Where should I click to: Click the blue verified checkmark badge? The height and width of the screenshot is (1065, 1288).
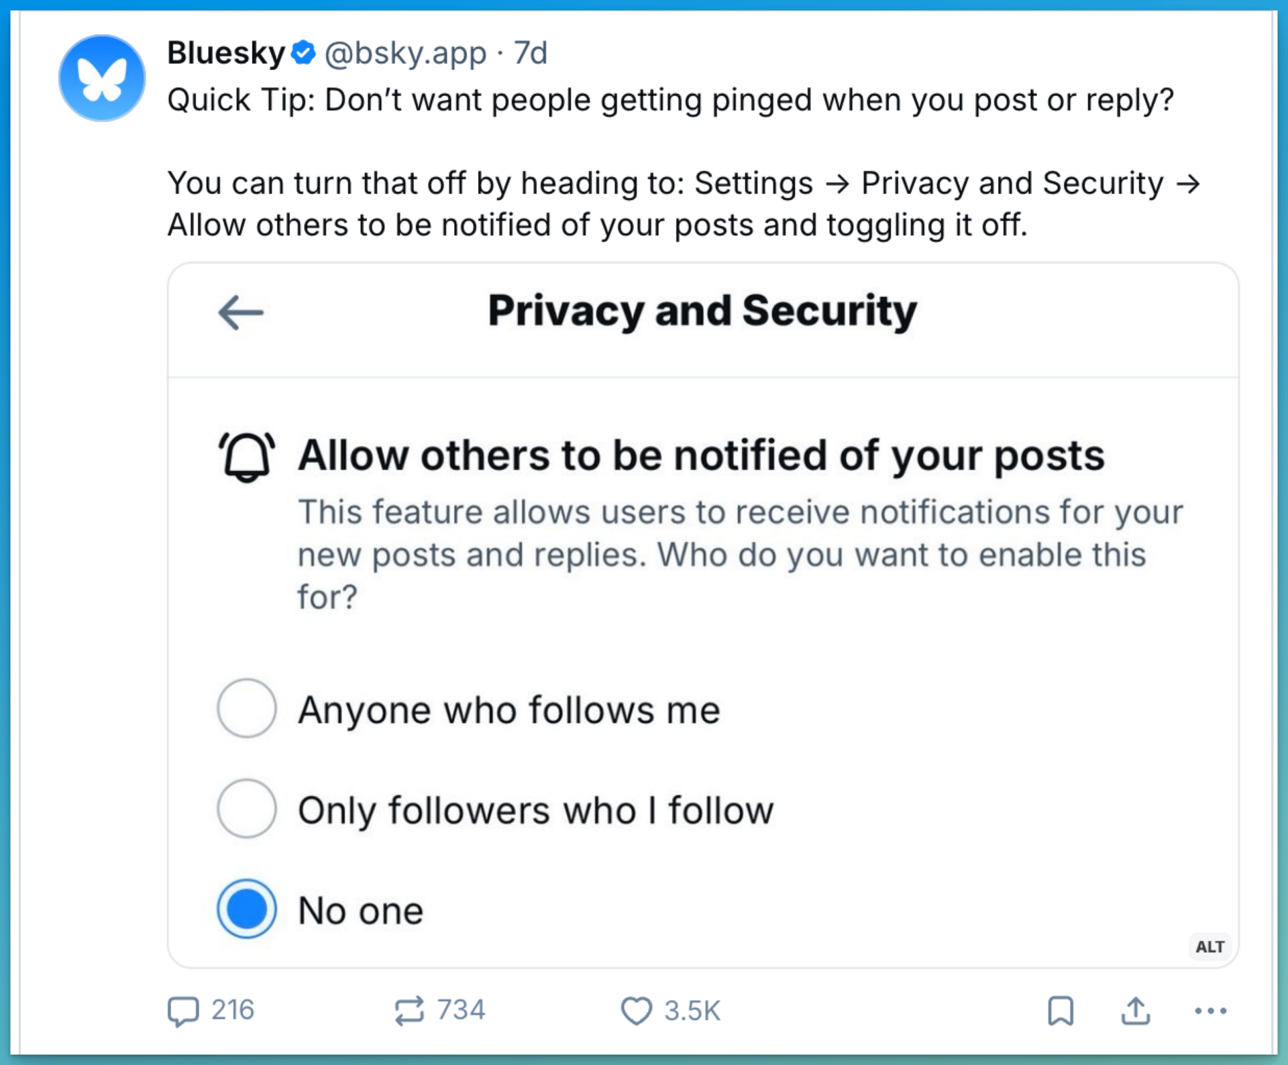tap(303, 53)
